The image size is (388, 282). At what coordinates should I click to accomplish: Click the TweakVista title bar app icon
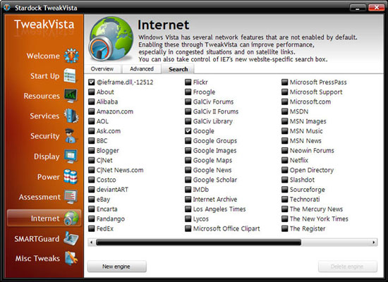[x=7, y=8]
